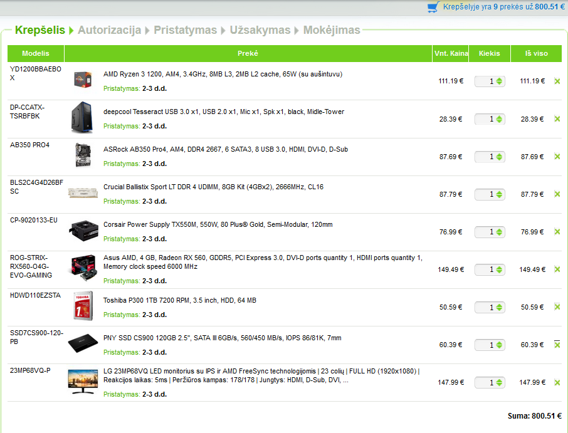The image size is (568, 433).
Task: Remove Toshiba P300 HDD from cart
Action: [557, 307]
